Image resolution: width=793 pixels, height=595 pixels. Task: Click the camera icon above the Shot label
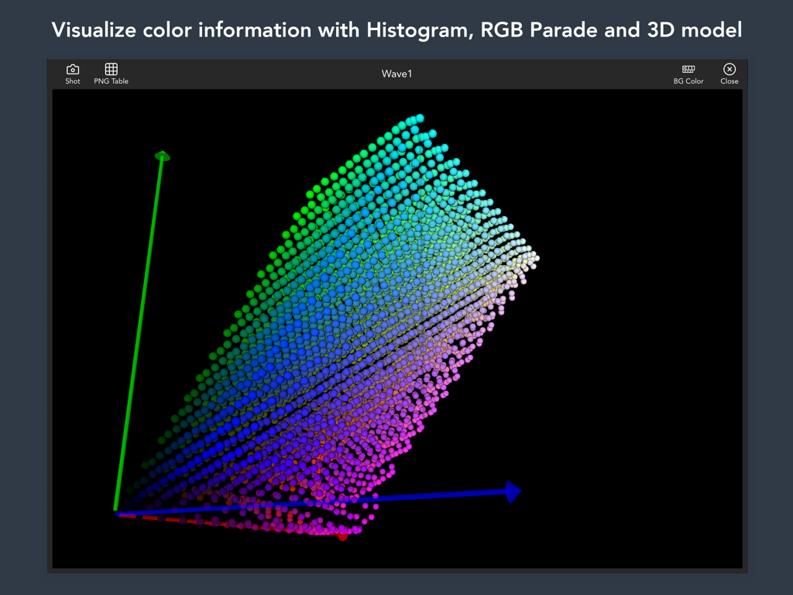point(72,68)
